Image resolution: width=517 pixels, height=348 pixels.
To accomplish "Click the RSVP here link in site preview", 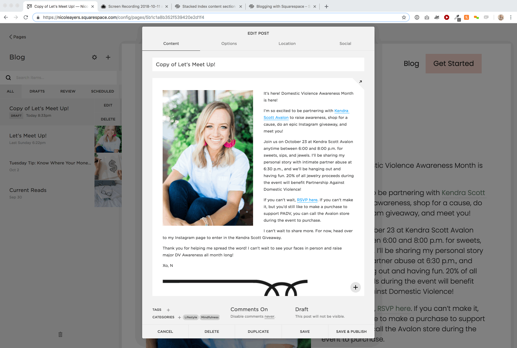I will pos(394,308).
